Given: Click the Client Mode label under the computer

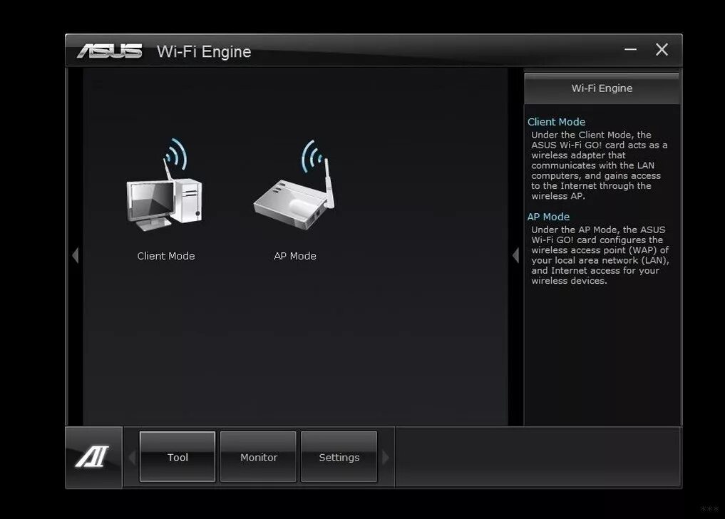Looking at the screenshot, I should click(x=165, y=255).
